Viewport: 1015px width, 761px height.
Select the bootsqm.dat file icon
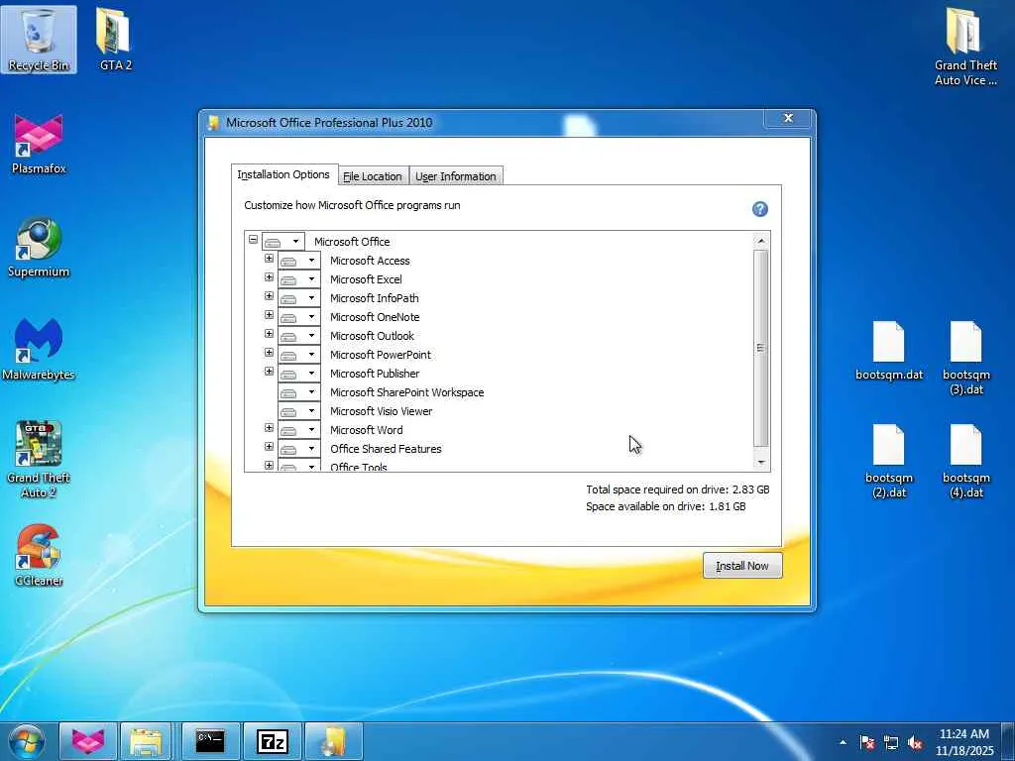(x=889, y=350)
